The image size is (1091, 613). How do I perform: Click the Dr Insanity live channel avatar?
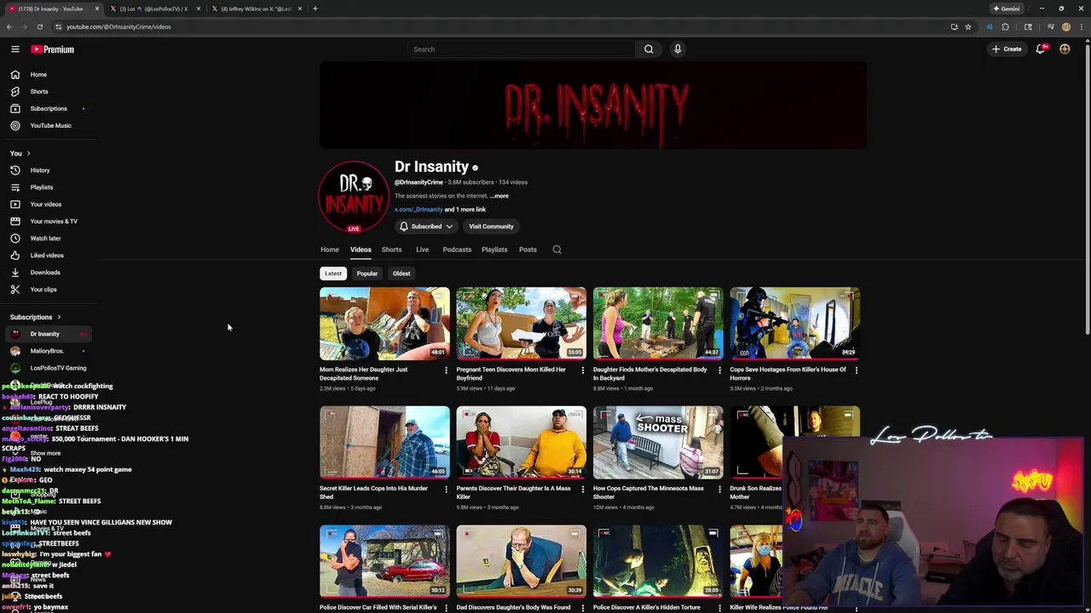(354, 197)
